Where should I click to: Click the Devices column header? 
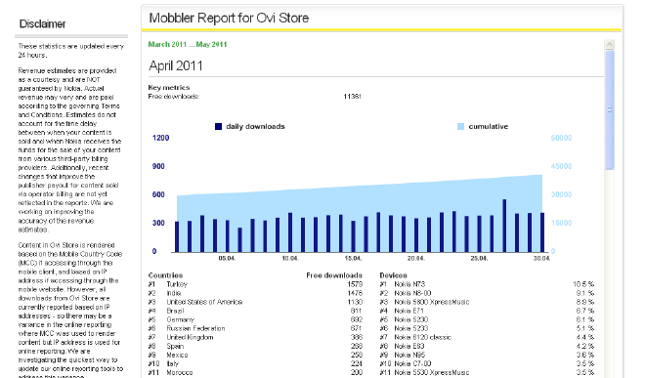coord(393,275)
